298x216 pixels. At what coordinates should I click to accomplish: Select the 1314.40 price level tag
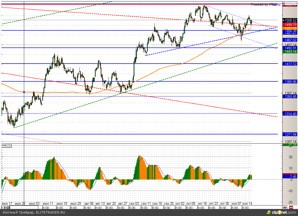coord(290,114)
